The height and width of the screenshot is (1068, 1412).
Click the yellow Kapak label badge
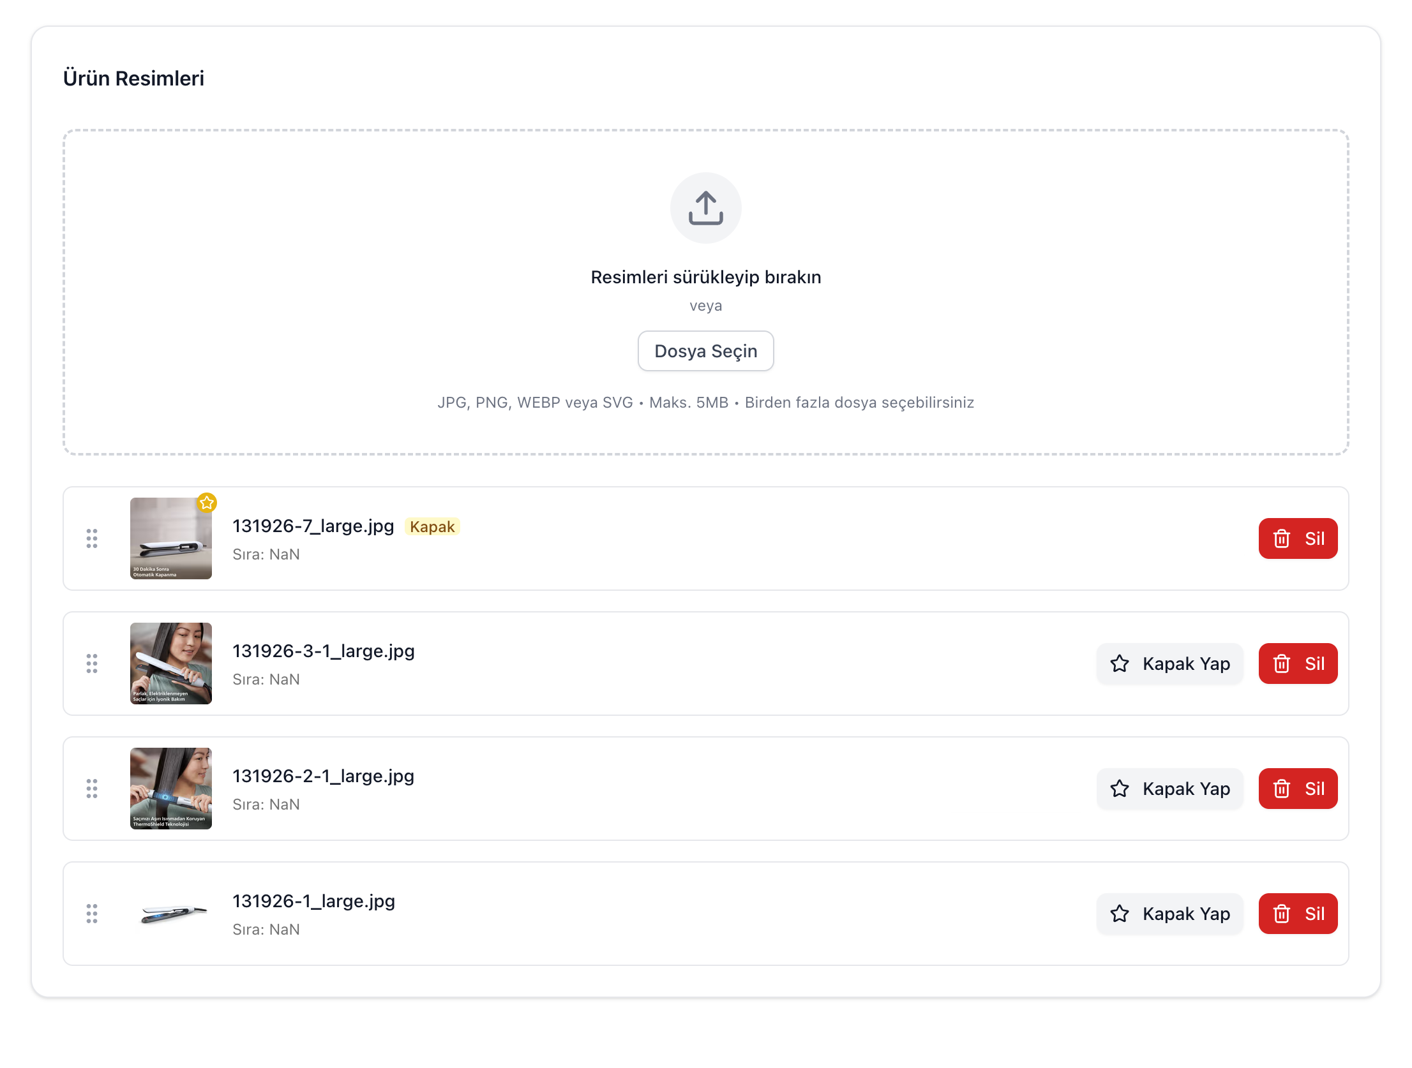click(432, 526)
